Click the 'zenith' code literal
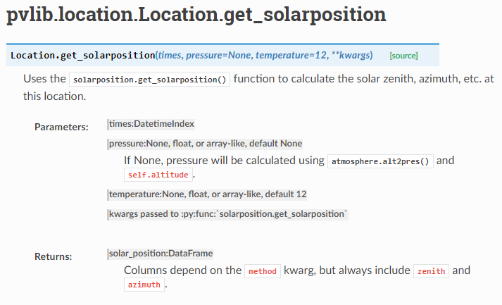 click(x=431, y=270)
